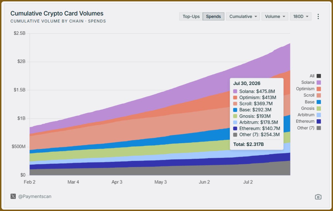Click the All legend color swatch

[x=319, y=76]
